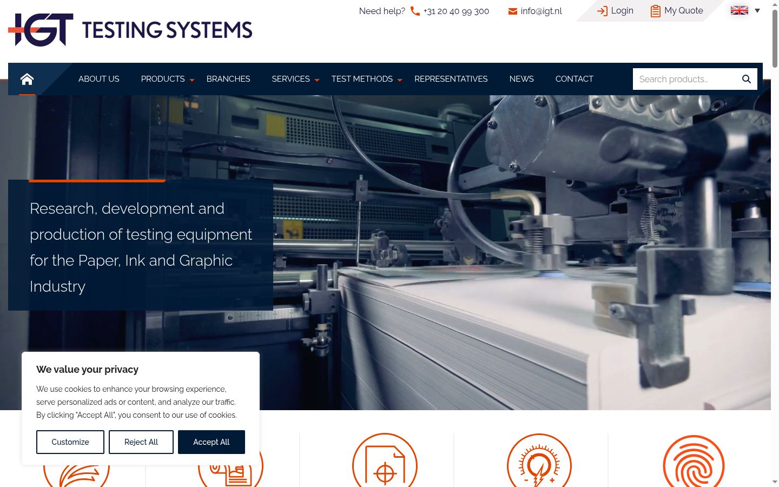
Task: Submit search with the magnifier icon
Action: click(x=747, y=79)
